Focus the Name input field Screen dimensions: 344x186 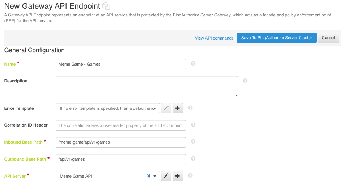coord(120,64)
